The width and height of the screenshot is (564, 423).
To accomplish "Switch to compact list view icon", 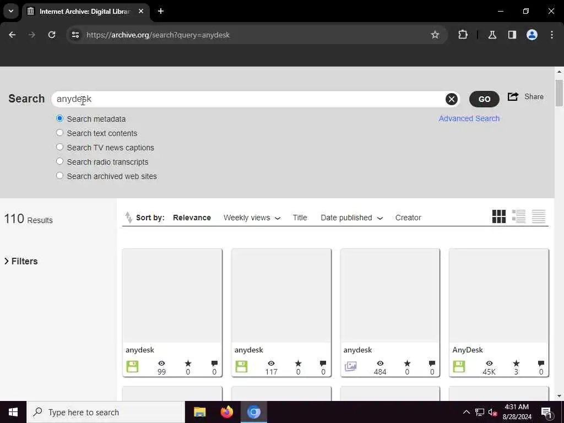I will pos(539,216).
